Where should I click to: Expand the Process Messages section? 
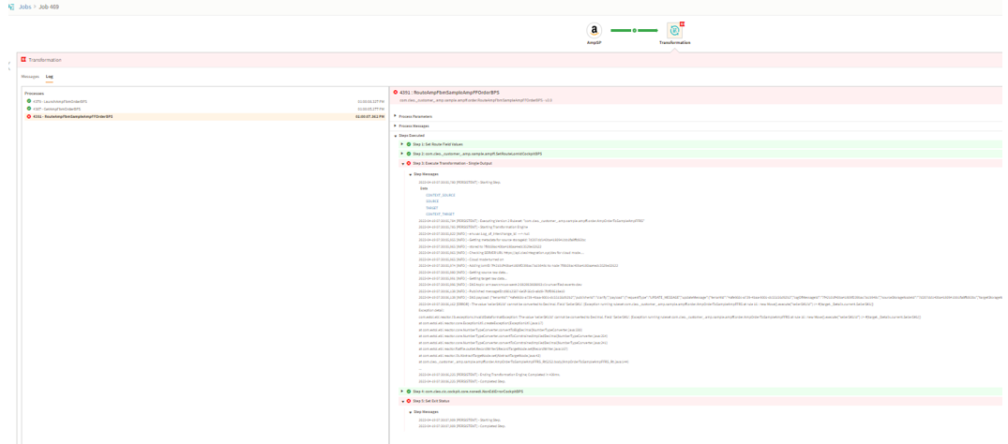(x=396, y=126)
